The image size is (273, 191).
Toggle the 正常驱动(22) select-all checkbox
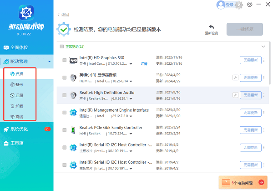[61, 46]
